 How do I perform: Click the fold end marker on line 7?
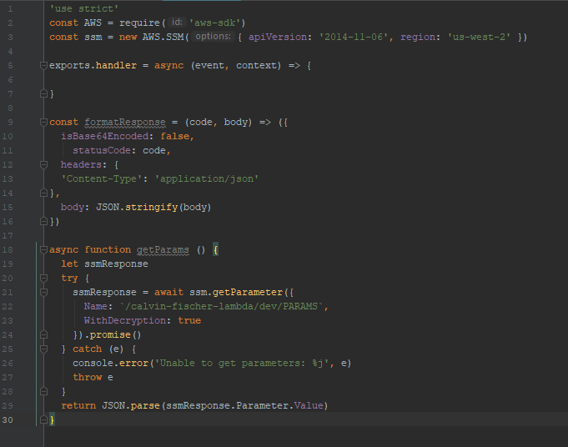click(43, 94)
